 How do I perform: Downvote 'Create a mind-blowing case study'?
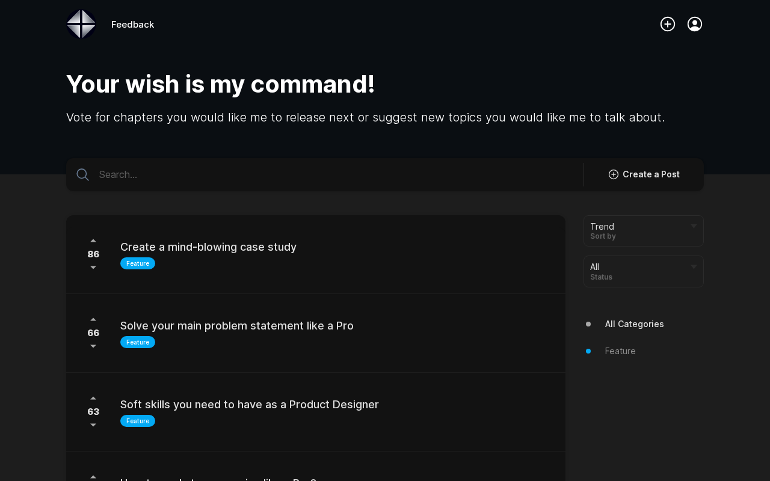[93, 268]
